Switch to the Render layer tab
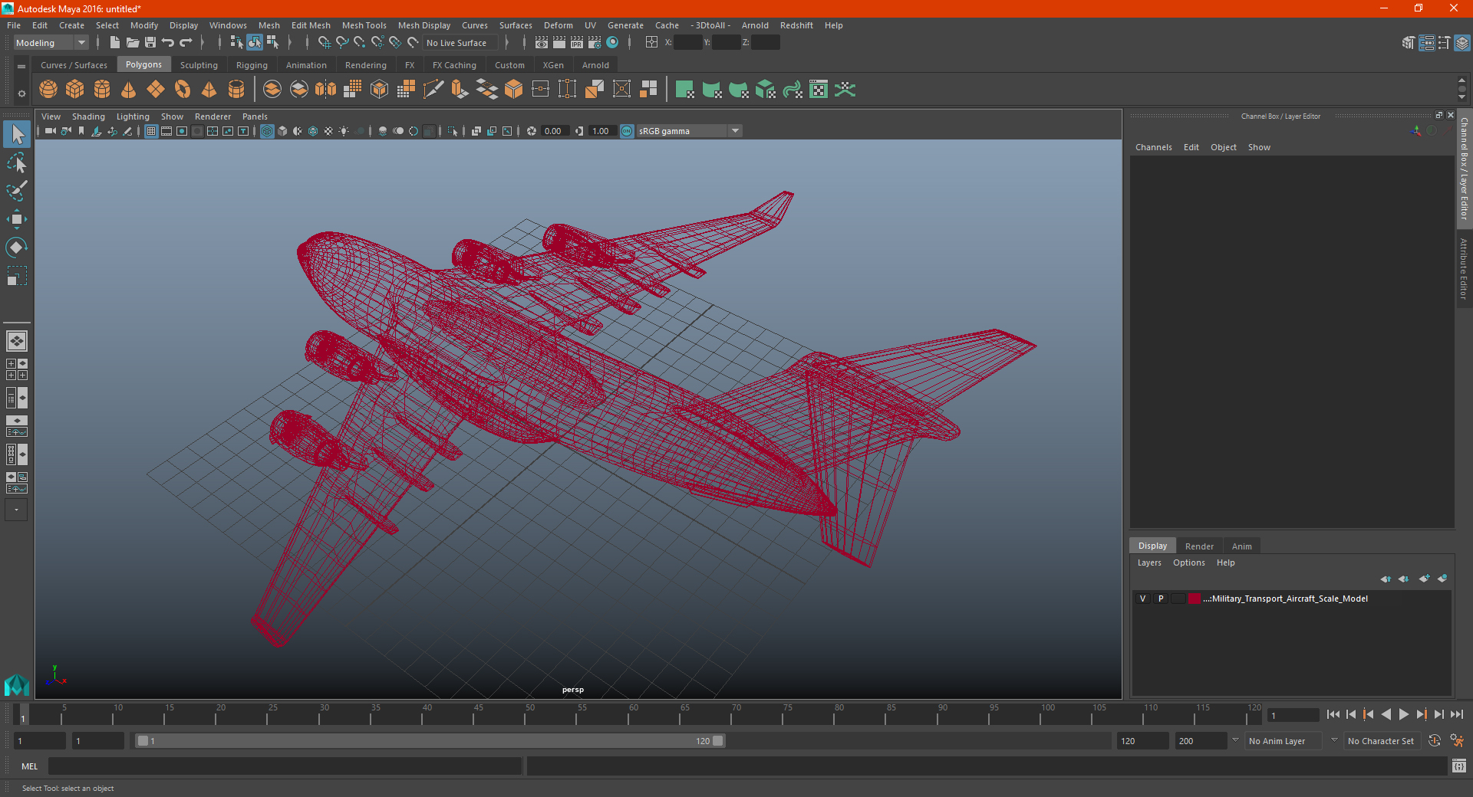The image size is (1473, 797). (x=1199, y=546)
